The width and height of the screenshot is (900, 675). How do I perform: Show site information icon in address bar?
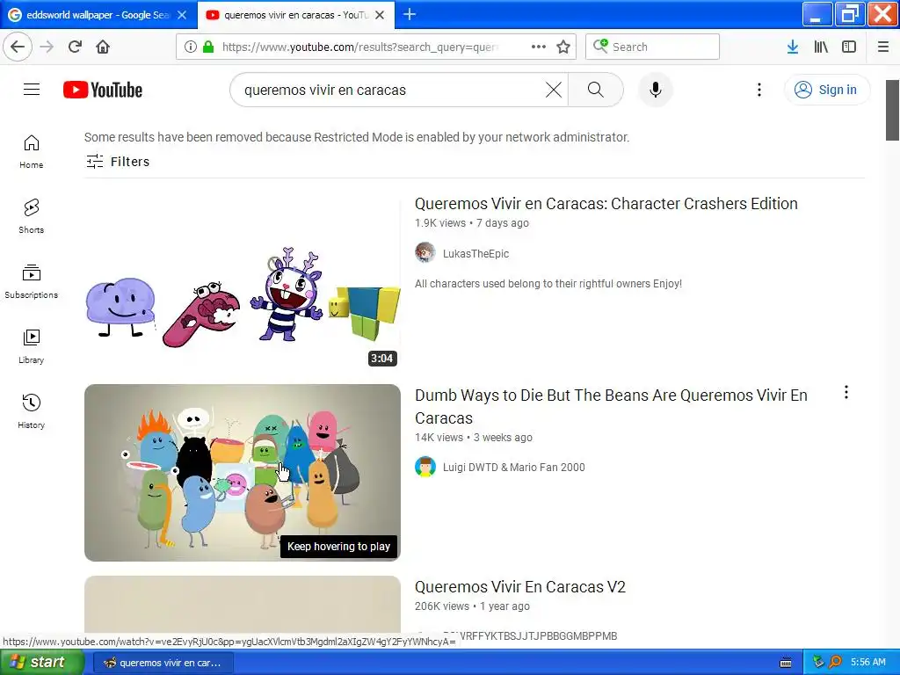191,47
